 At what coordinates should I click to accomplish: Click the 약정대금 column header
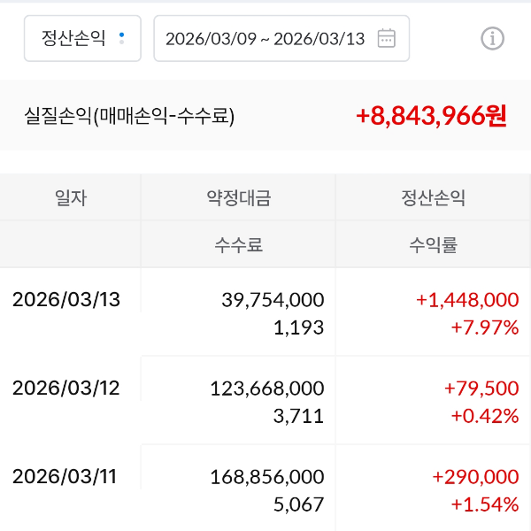tap(238, 197)
